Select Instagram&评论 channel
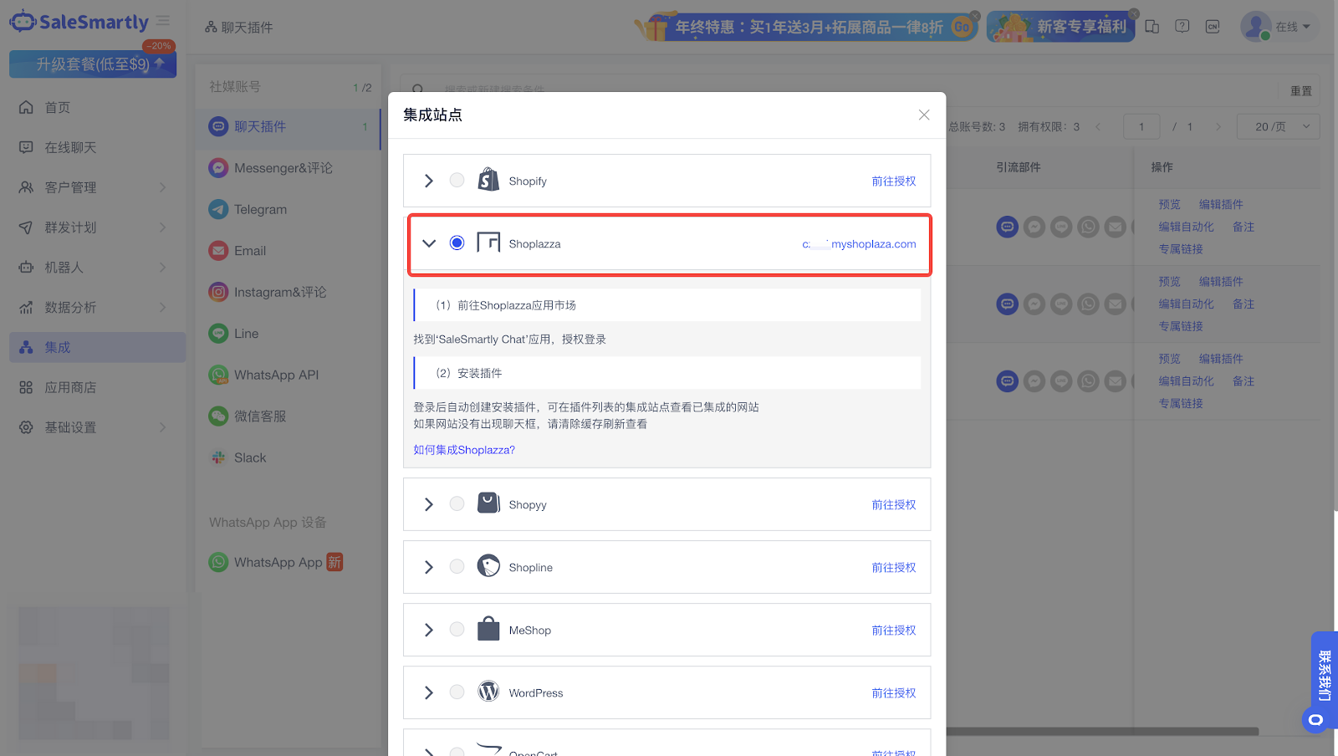 (x=288, y=292)
